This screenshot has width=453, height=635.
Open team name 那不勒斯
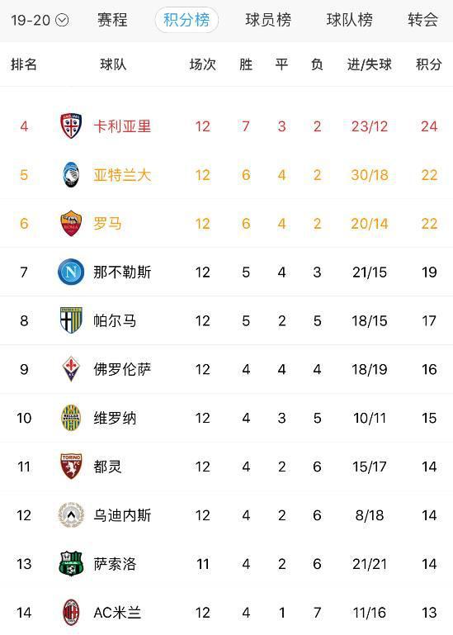click(x=122, y=272)
